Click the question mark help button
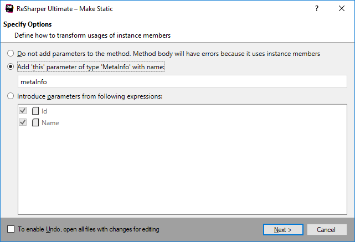Image resolution: width=355 pixels, height=242 pixels. coord(317,9)
